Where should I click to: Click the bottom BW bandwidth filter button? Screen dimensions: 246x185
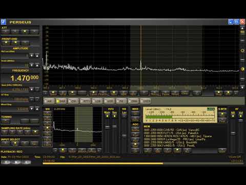tap(47, 144)
